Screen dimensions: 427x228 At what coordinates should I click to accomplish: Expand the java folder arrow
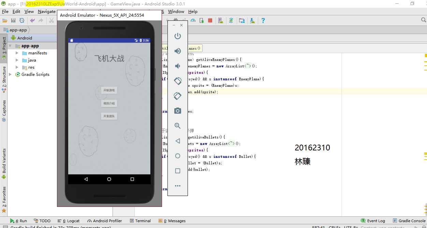click(17, 60)
